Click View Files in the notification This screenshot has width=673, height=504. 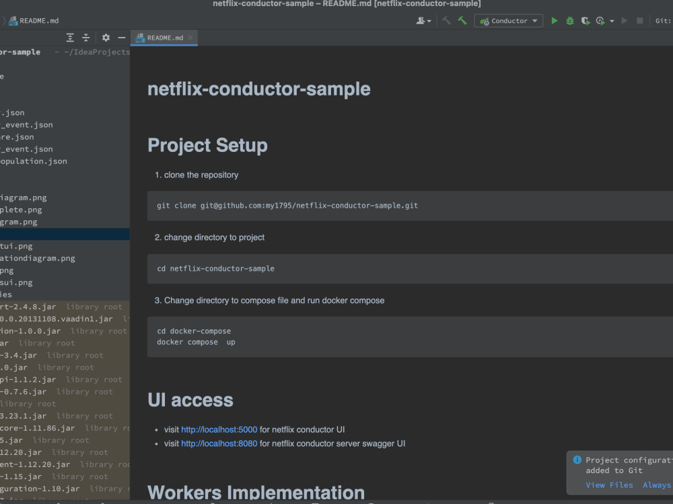coord(609,485)
